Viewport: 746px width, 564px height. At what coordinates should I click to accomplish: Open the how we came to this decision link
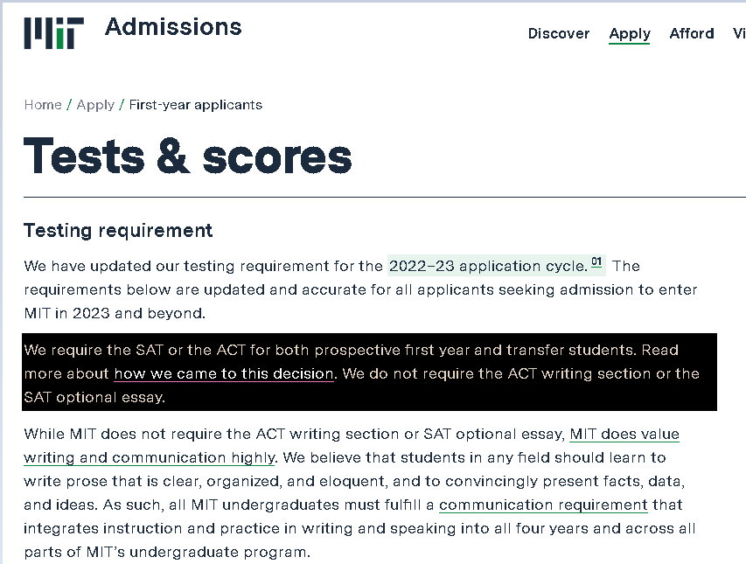(x=222, y=373)
